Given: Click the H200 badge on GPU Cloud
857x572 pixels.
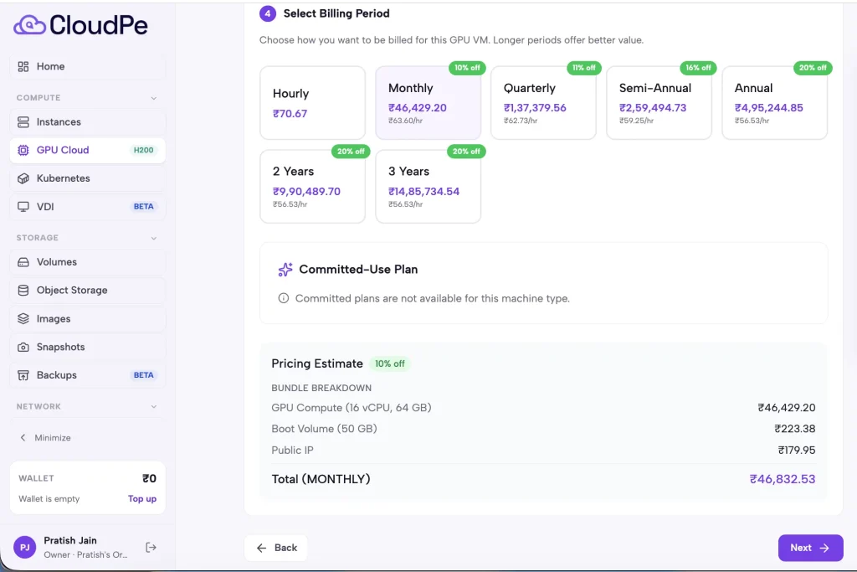Looking at the screenshot, I should 144,151.
